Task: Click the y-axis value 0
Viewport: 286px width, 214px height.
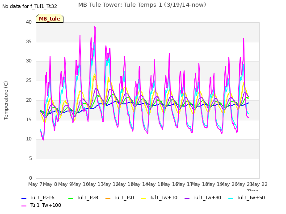Action: coord(30,178)
